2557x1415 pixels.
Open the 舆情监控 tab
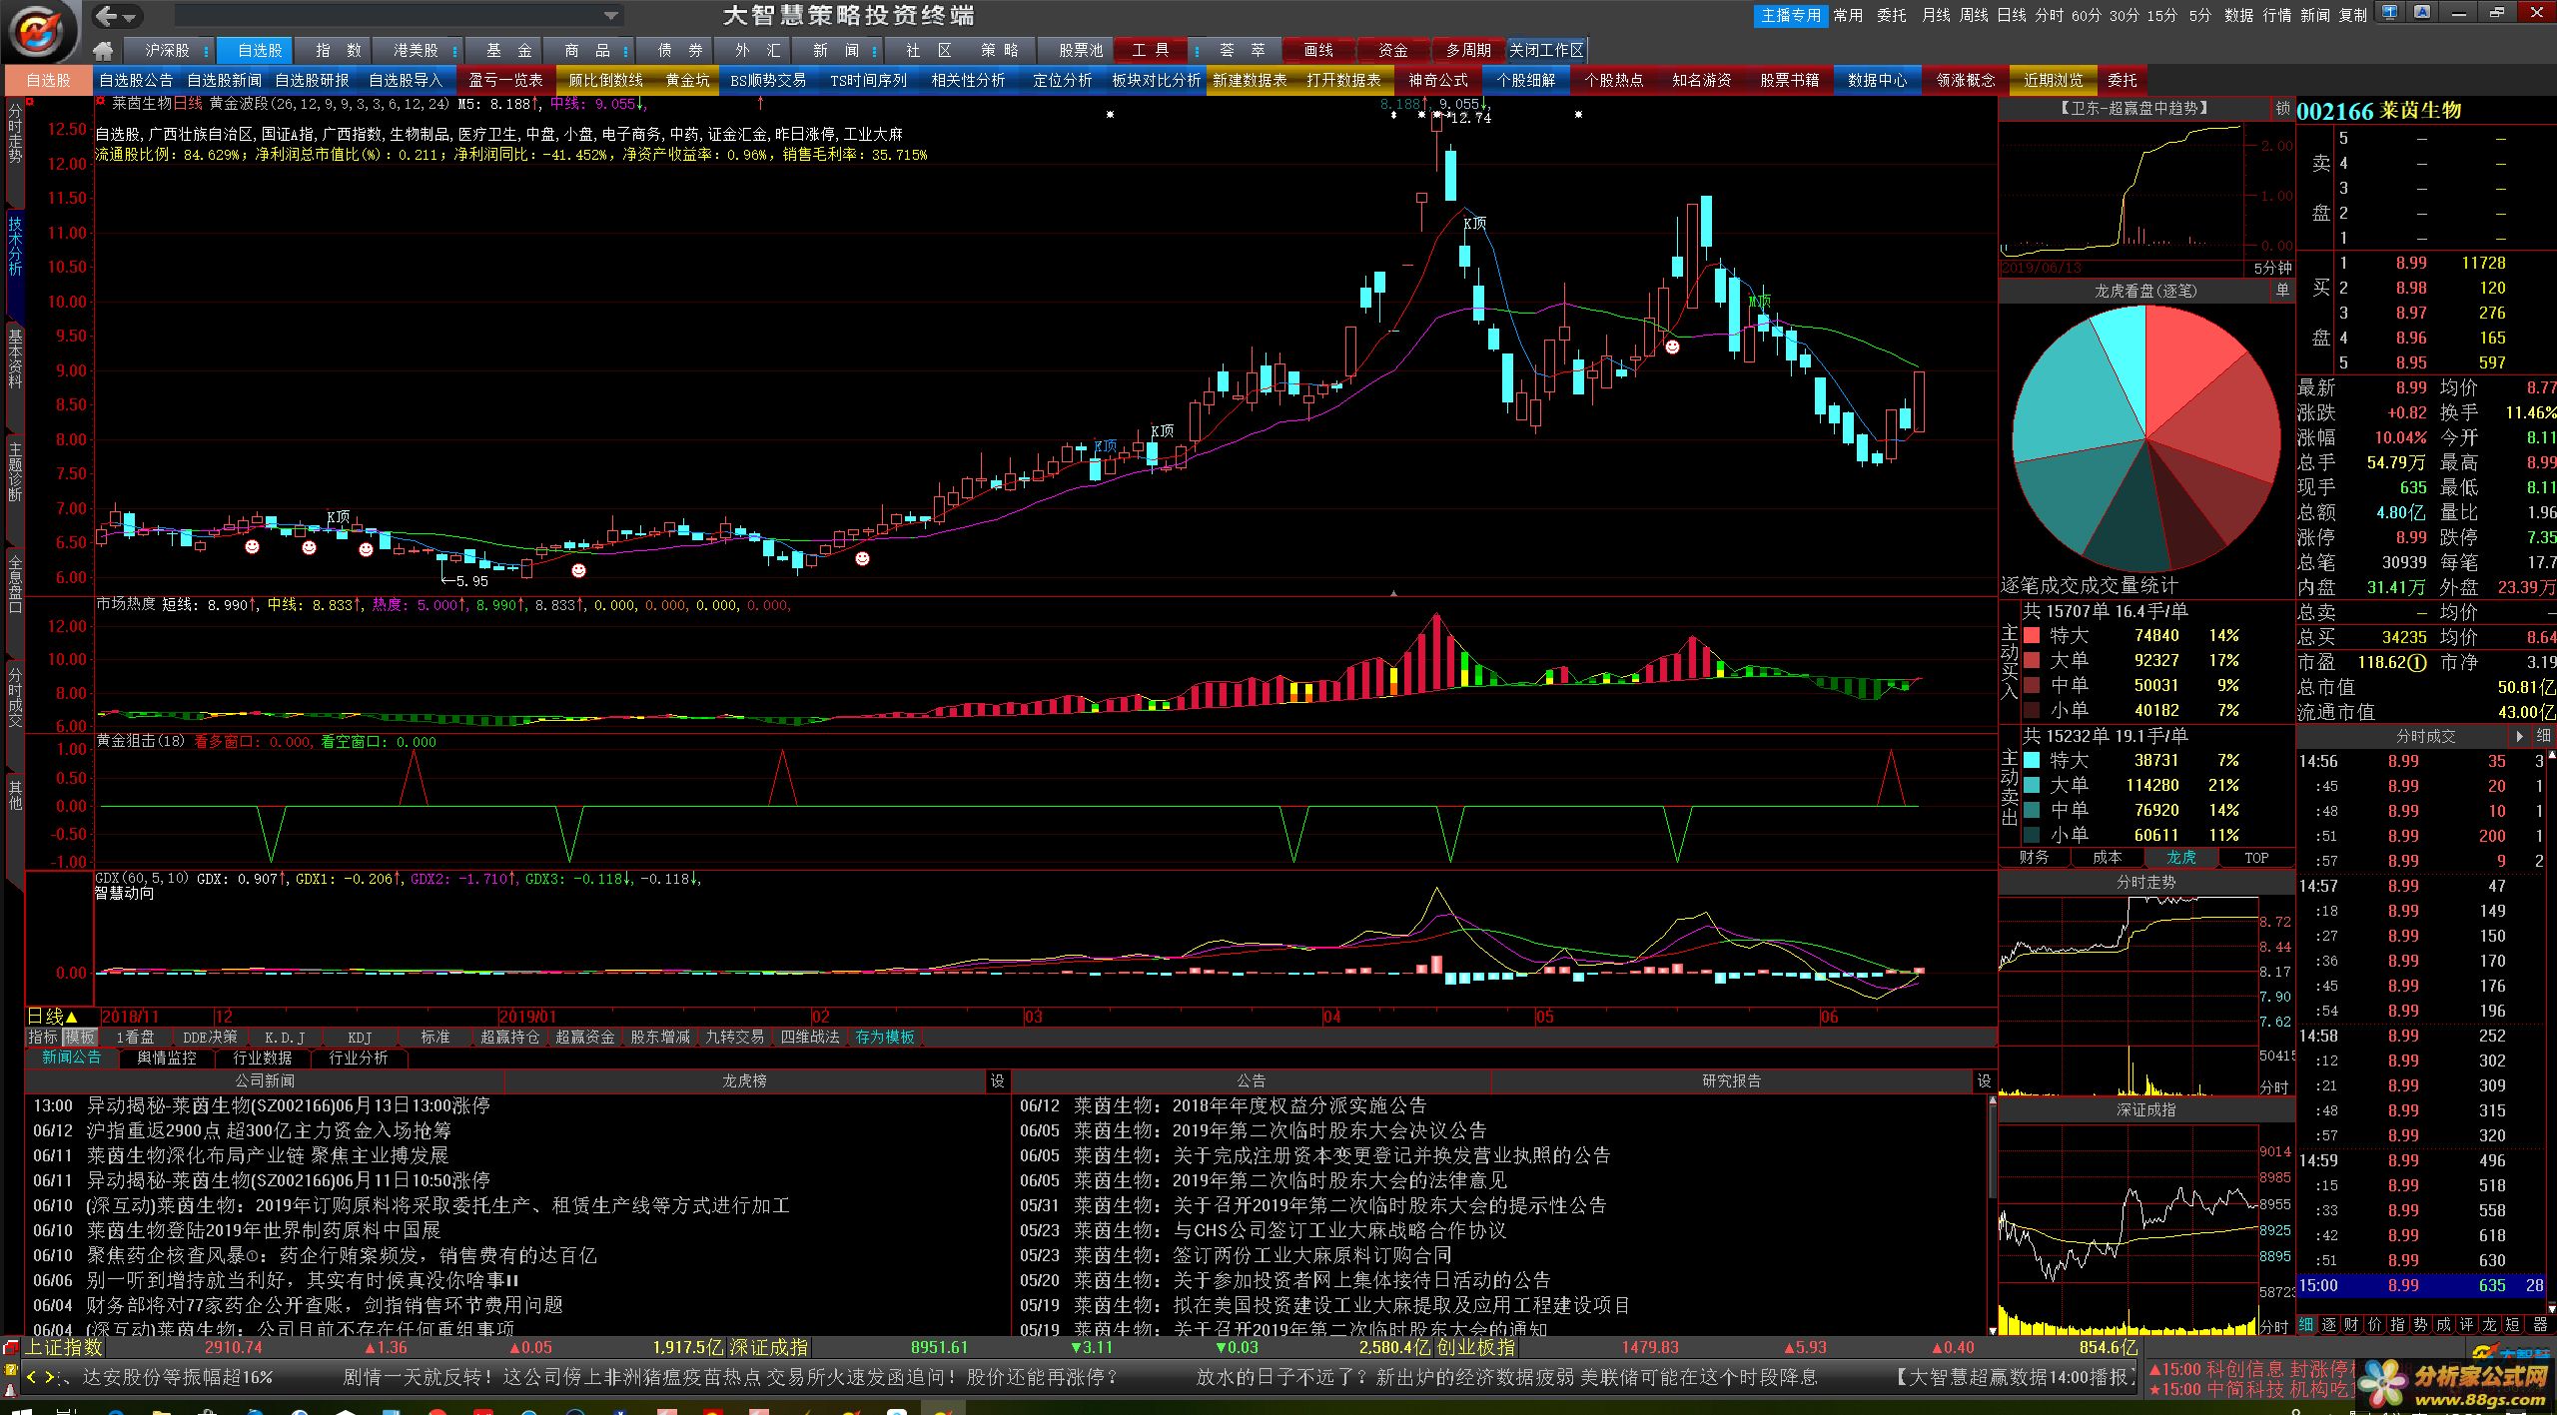tap(167, 1059)
